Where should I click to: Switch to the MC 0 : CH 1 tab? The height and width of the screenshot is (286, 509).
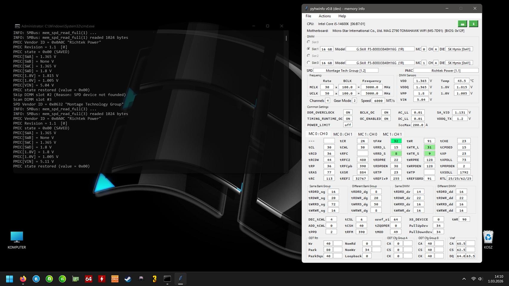[x=343, y=134]
